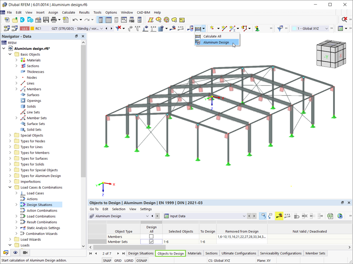
Task: Collapse the Basic Objects folder
Action: click(10, 54)
